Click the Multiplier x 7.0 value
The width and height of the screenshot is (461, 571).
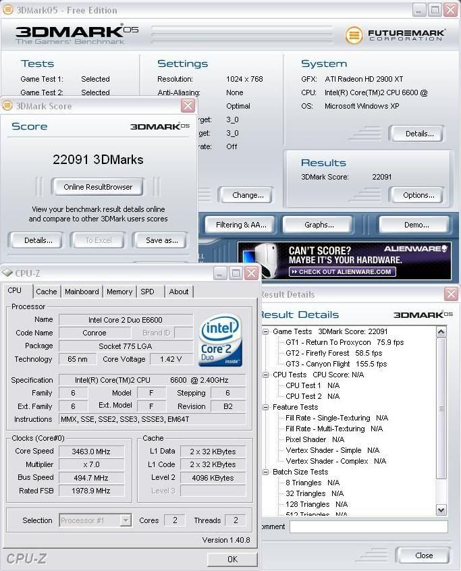91,464
